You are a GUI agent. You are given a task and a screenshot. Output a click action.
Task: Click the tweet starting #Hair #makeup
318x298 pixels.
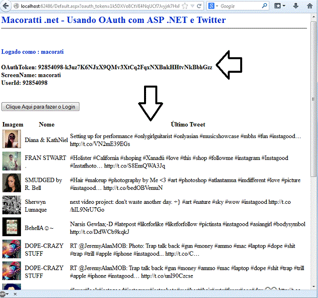pos(185,184)
